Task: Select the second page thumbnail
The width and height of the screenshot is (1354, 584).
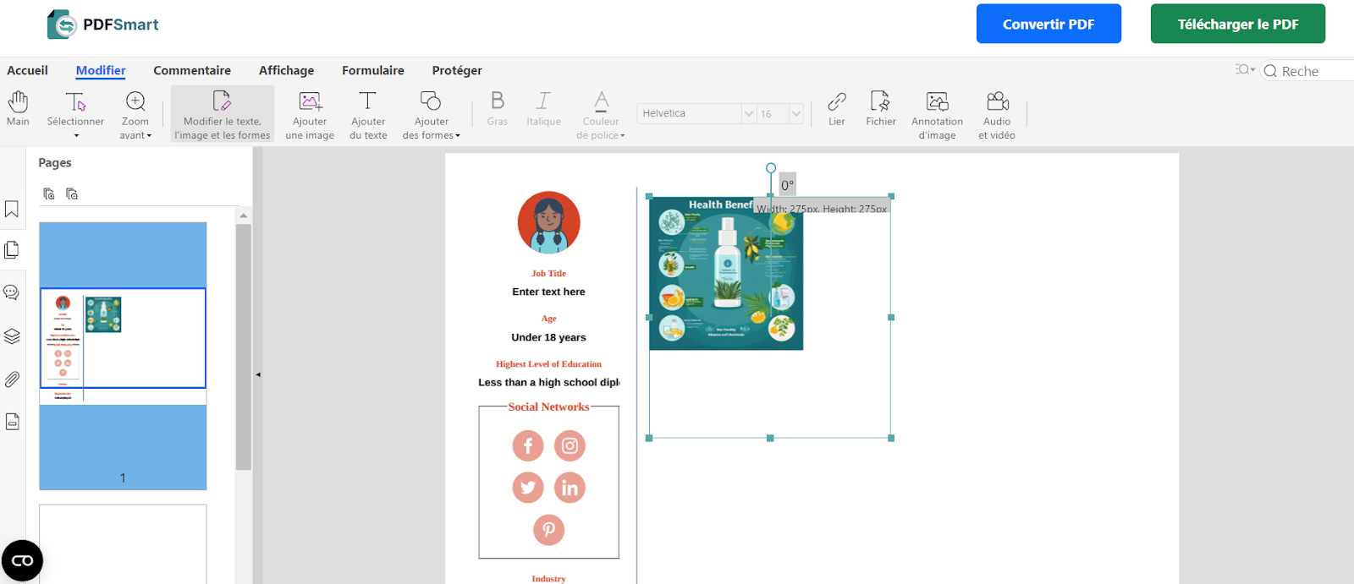Action: [x=123, y=544]
